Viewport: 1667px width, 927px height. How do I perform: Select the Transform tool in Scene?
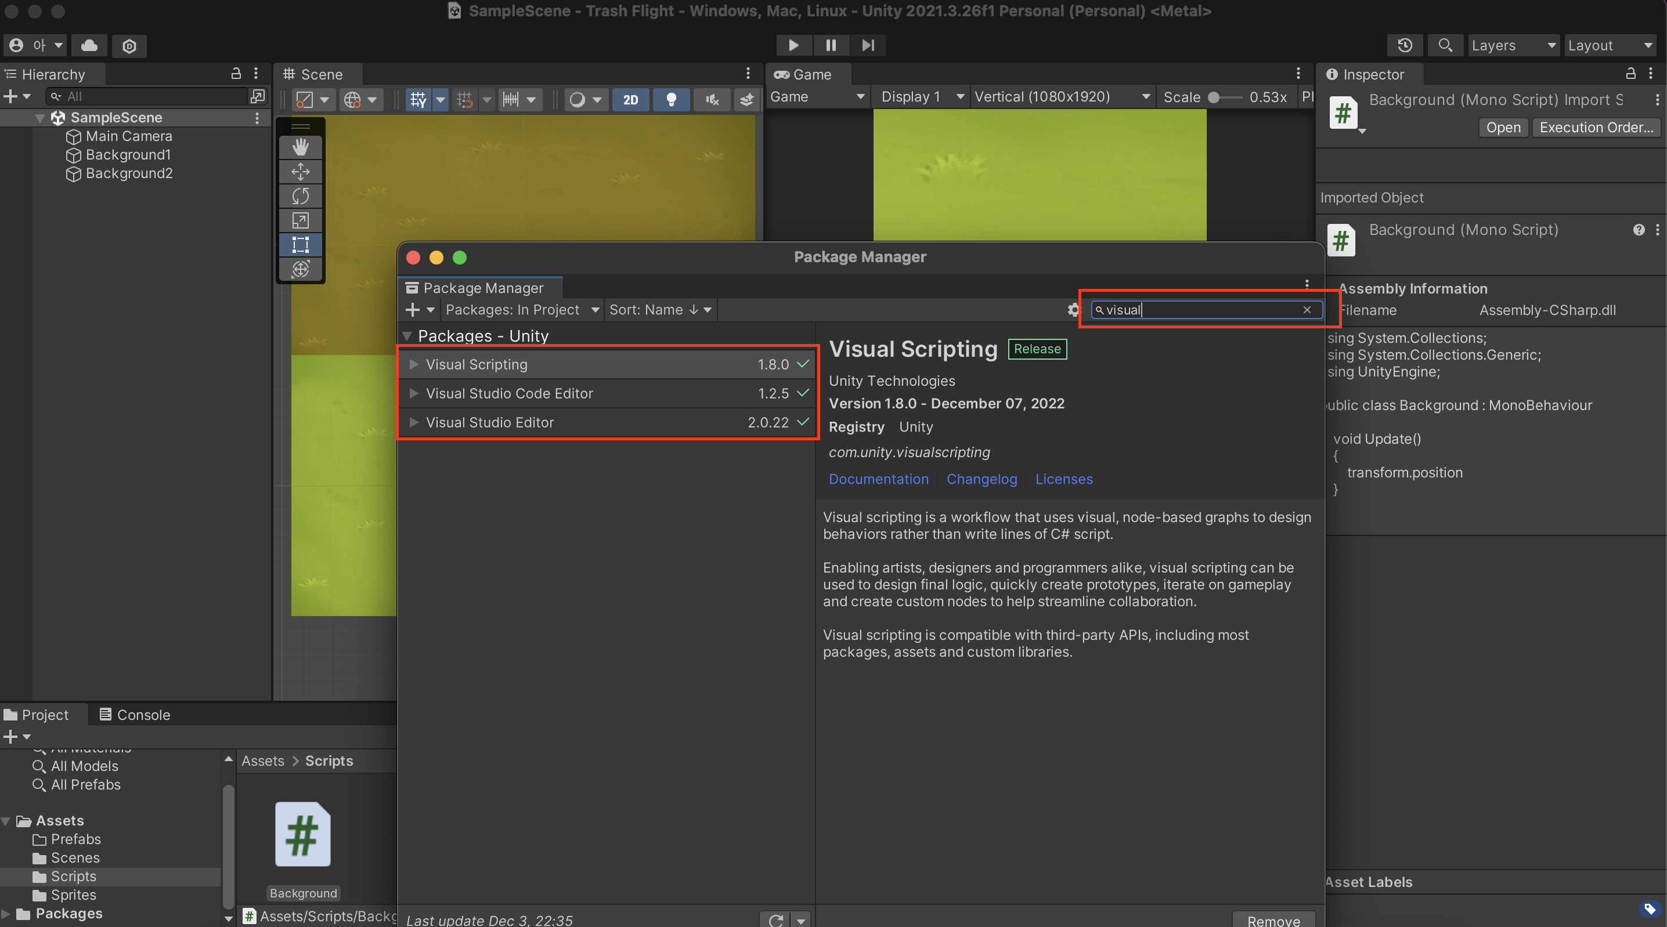(300, 269)
